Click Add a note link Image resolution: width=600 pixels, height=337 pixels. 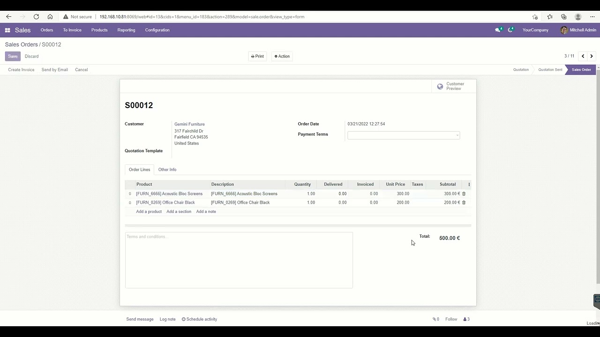tap(206, 212)
